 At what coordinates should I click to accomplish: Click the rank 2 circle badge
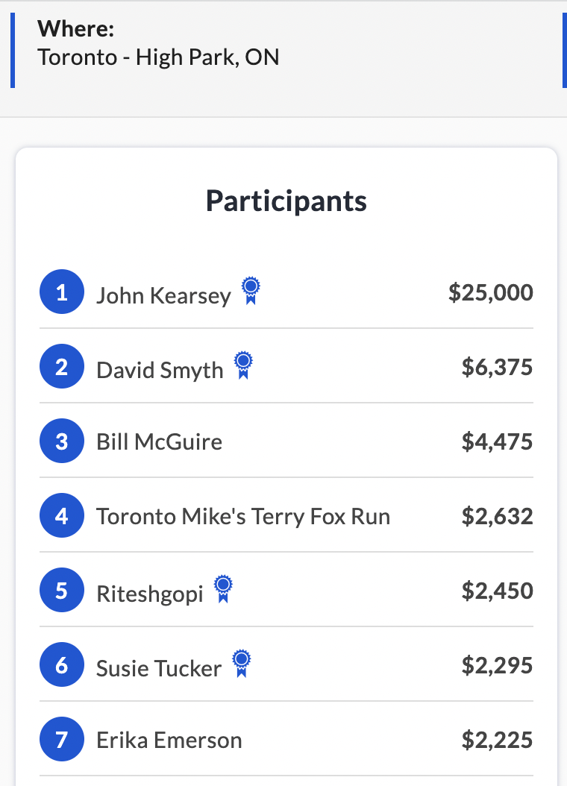[62, 366]
